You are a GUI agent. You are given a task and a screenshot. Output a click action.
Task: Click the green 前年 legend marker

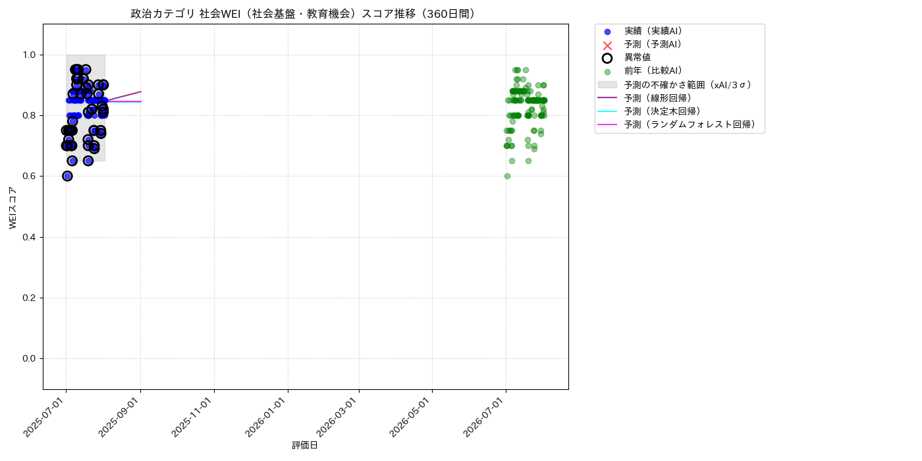click(x=607, y=72)
